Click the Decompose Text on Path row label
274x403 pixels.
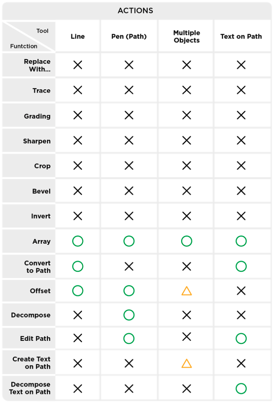coord(30,388)
